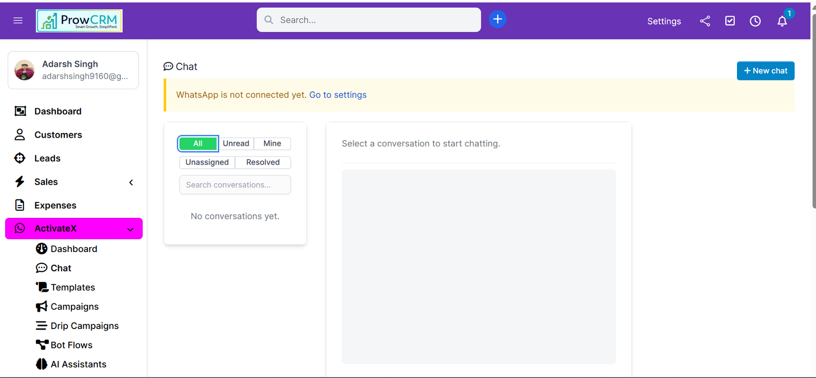Open Campaigns under ActivateX
This screenshot has width=816, height=378.
pyautogui.click(x=74, y=307)
